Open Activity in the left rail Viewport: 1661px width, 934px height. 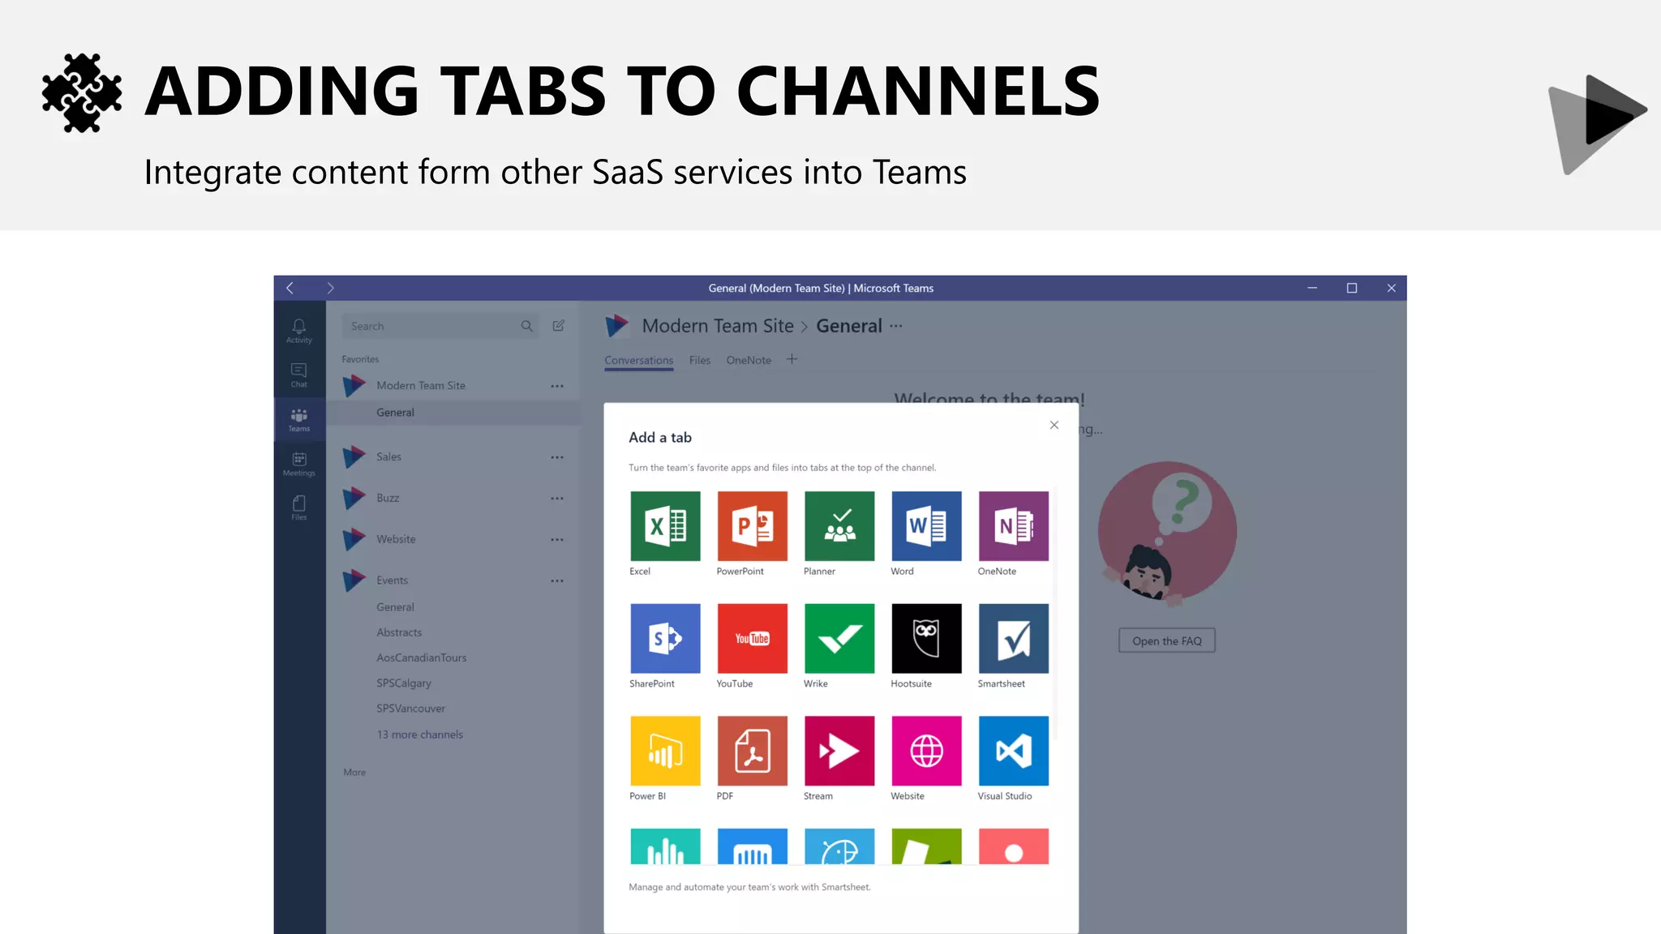coord(299,331)
